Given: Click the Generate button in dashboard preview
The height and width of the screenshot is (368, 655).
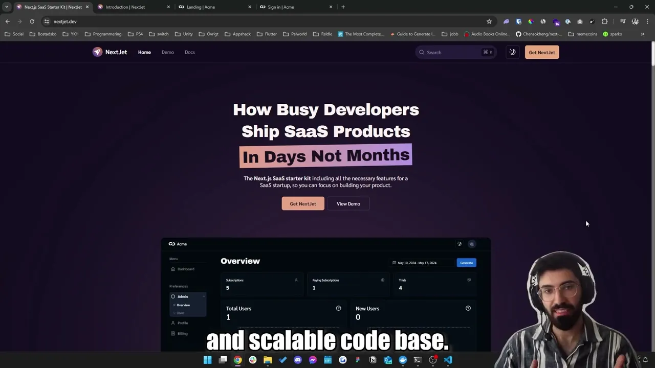Looking at the screenshot, I should [x=466, y=263].
